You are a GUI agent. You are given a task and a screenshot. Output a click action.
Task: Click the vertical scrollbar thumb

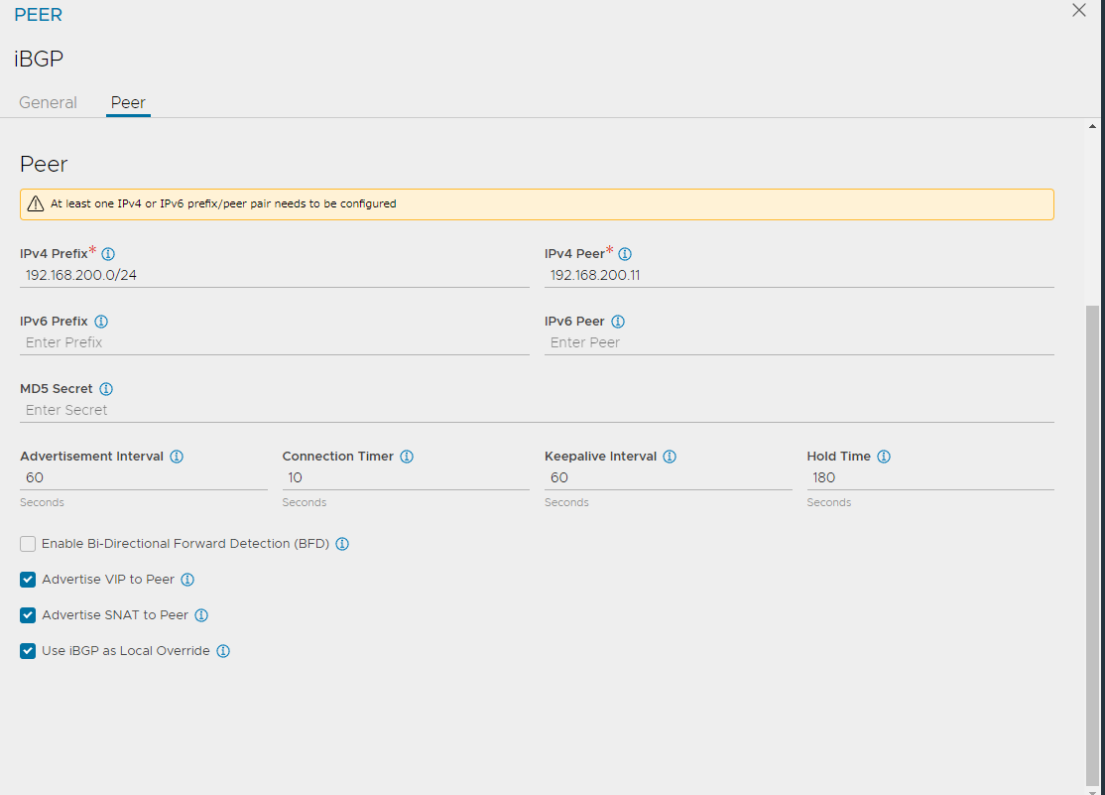1092,545
